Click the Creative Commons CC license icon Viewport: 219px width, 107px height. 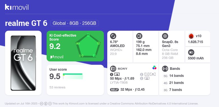tap(42, 104)
